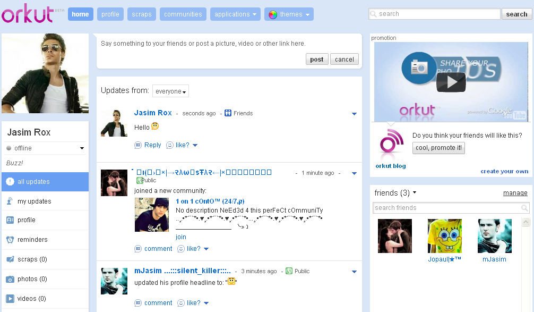Click smiley like icon under mJasim update
This screenshot has height=312, width=534.
click(181, 303)
